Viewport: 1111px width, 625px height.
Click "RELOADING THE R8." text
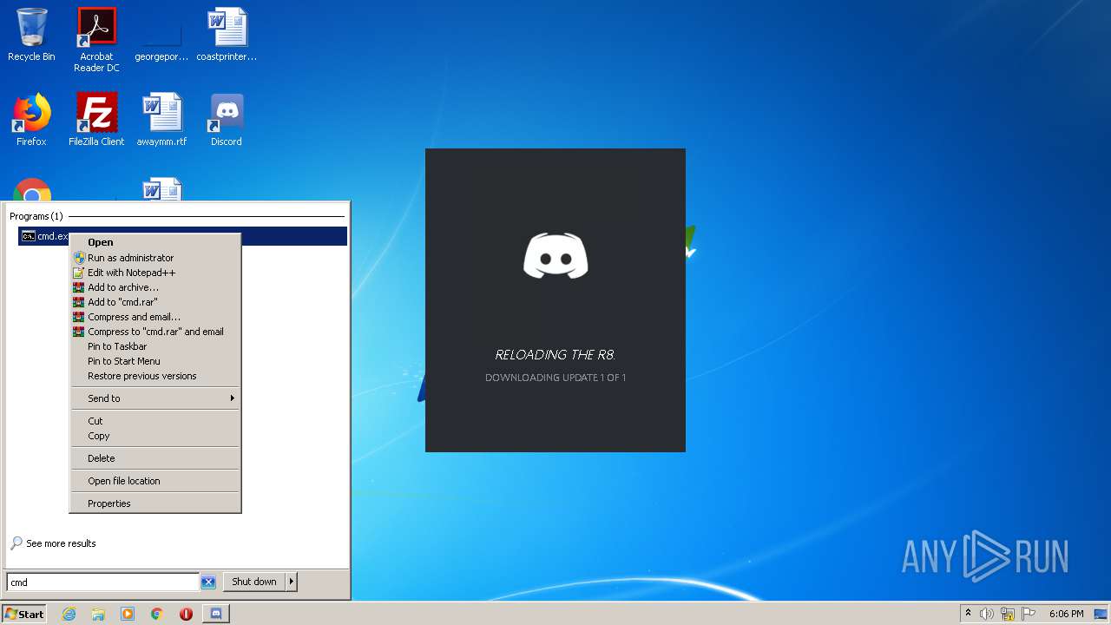[x=555, y=354]
